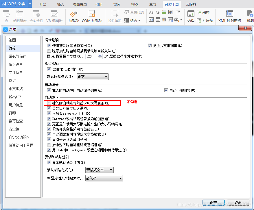The width and height of the screenshot is (254, 210).
Task: Toggle 直引号替换为弯引号 checkbox
Action: 49,139
